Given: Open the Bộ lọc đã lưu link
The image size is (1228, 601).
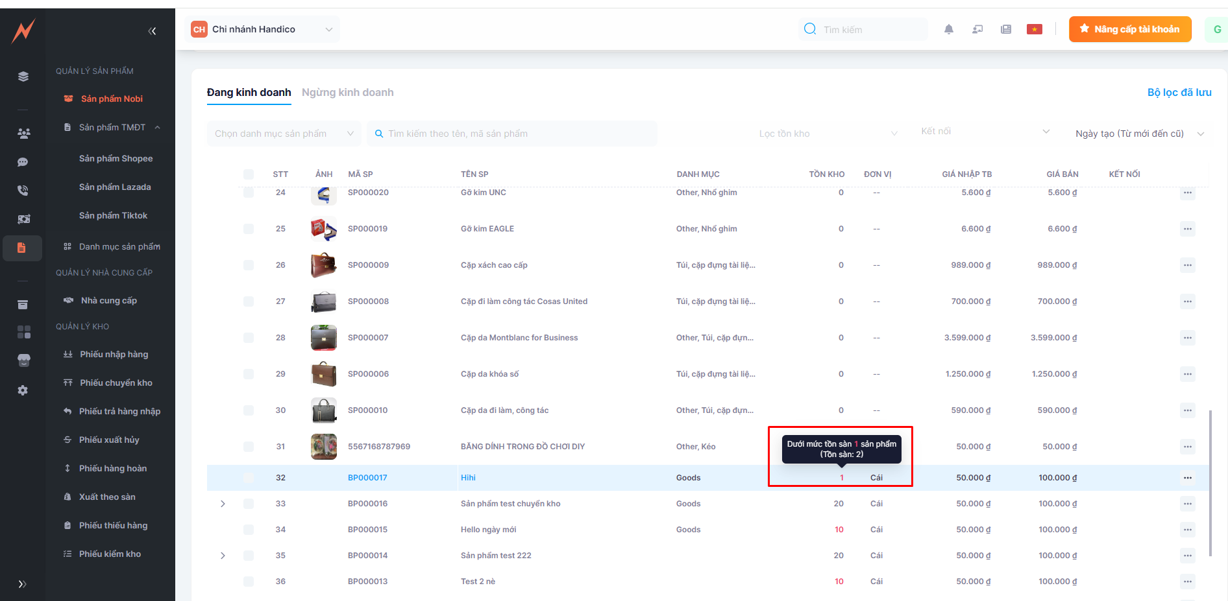Looking at the screenshot, I should coord(1179,93).
